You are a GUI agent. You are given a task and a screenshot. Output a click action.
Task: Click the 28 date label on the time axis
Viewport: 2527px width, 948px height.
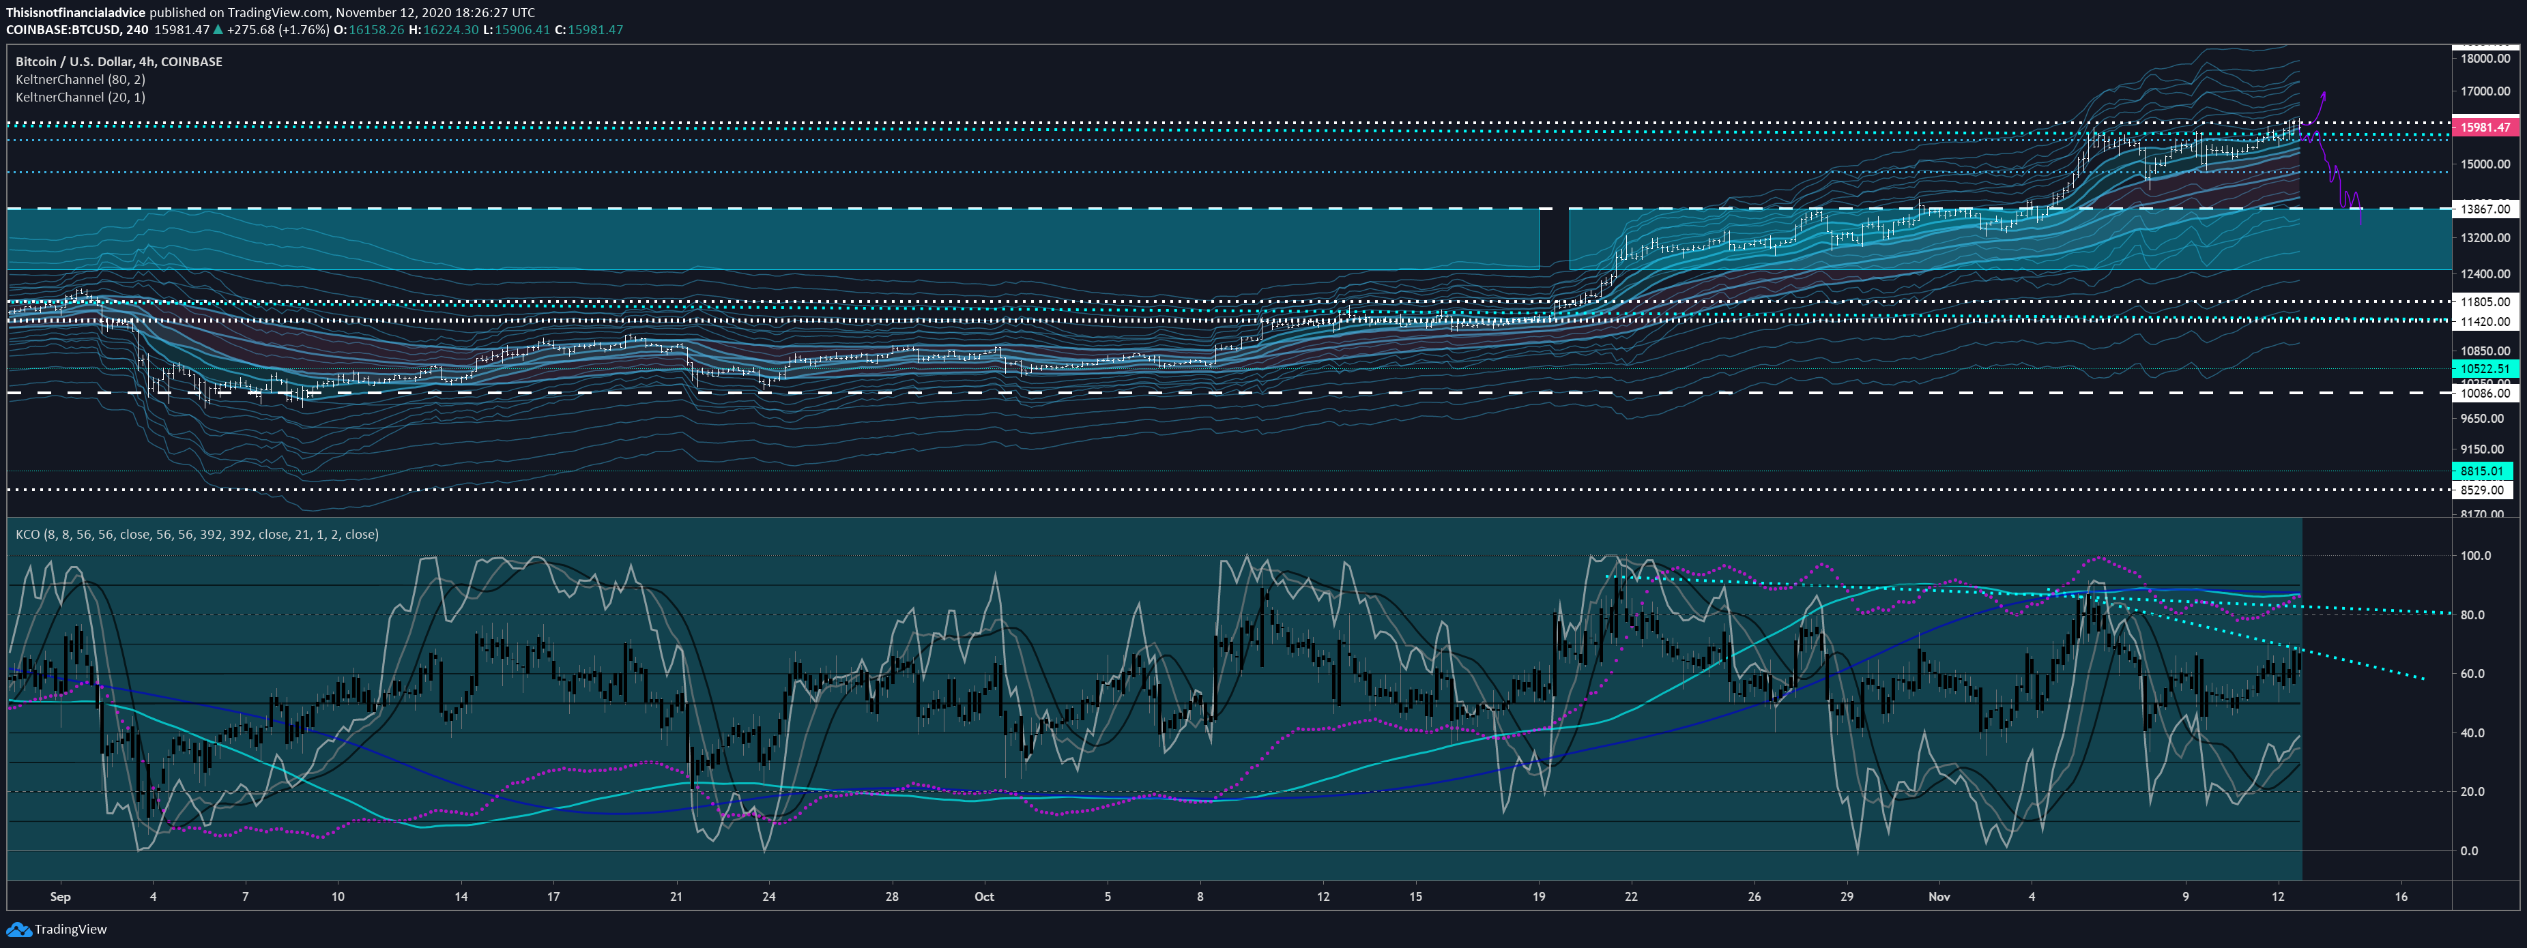tap(892, 896)
